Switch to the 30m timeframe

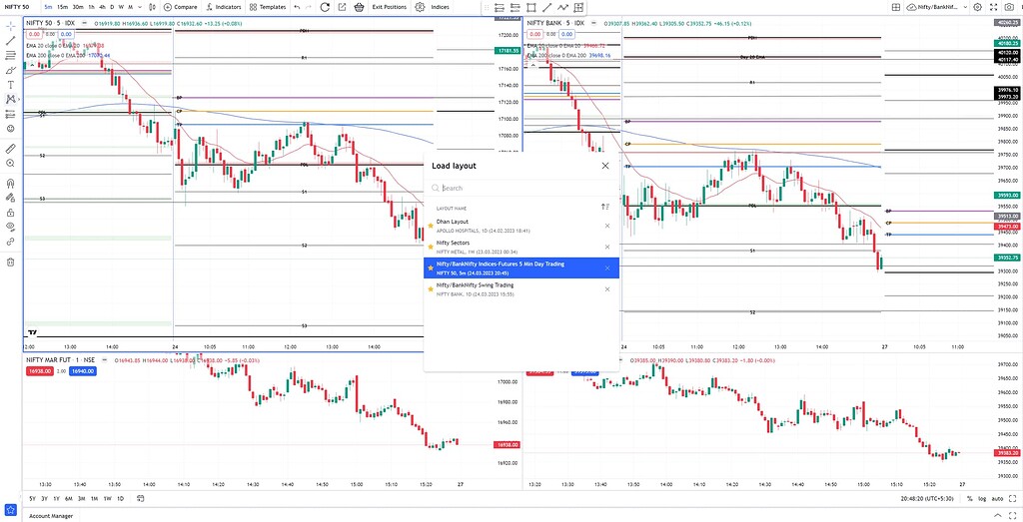[78, 7]
